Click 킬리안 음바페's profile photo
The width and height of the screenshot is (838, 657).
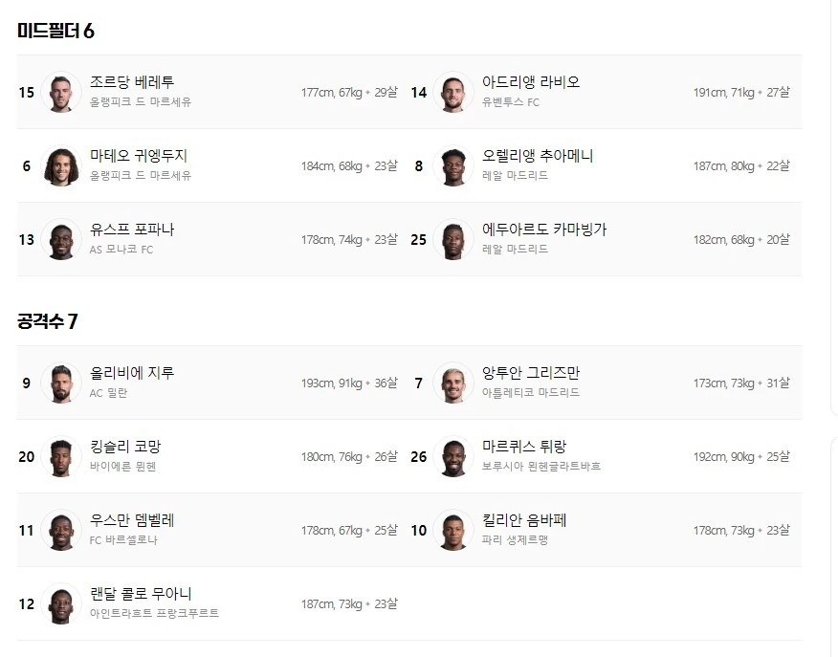453,531
